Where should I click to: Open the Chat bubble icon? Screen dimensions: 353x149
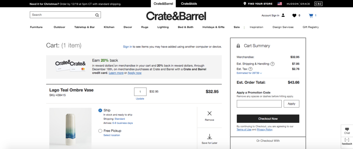click(x=347, y=129)
